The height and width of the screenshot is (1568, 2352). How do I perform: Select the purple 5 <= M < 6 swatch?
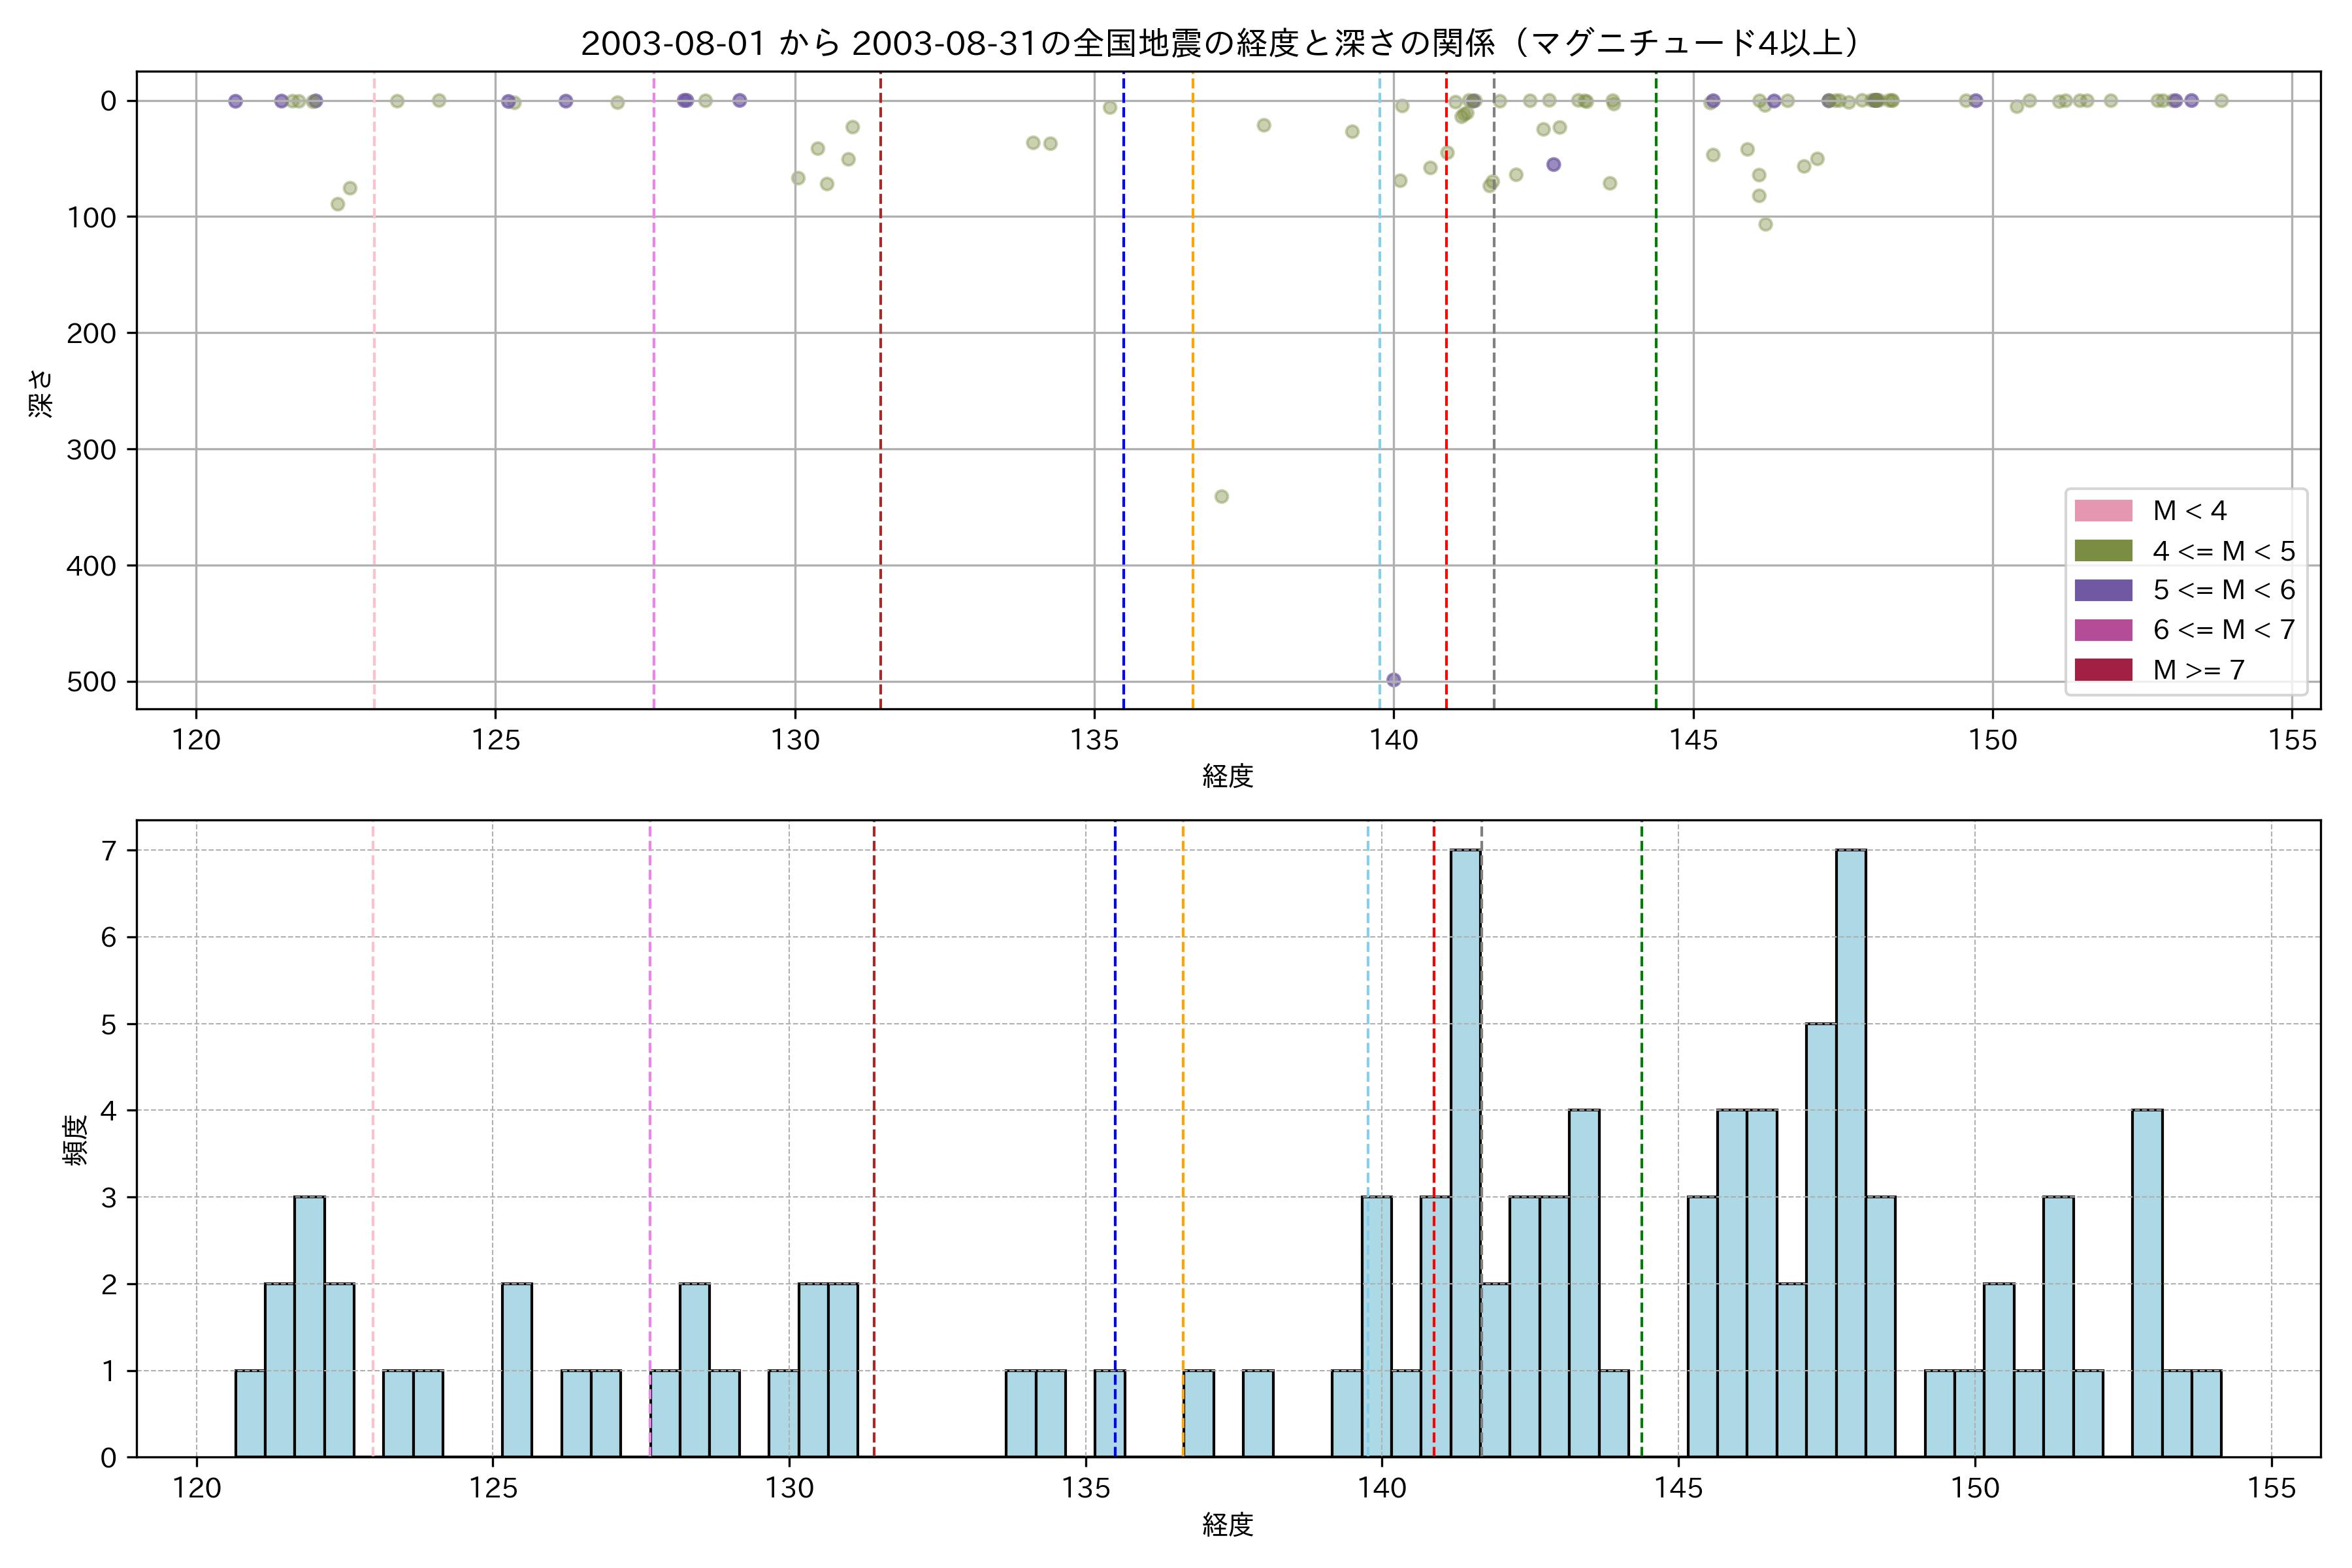click(2103, 590)
